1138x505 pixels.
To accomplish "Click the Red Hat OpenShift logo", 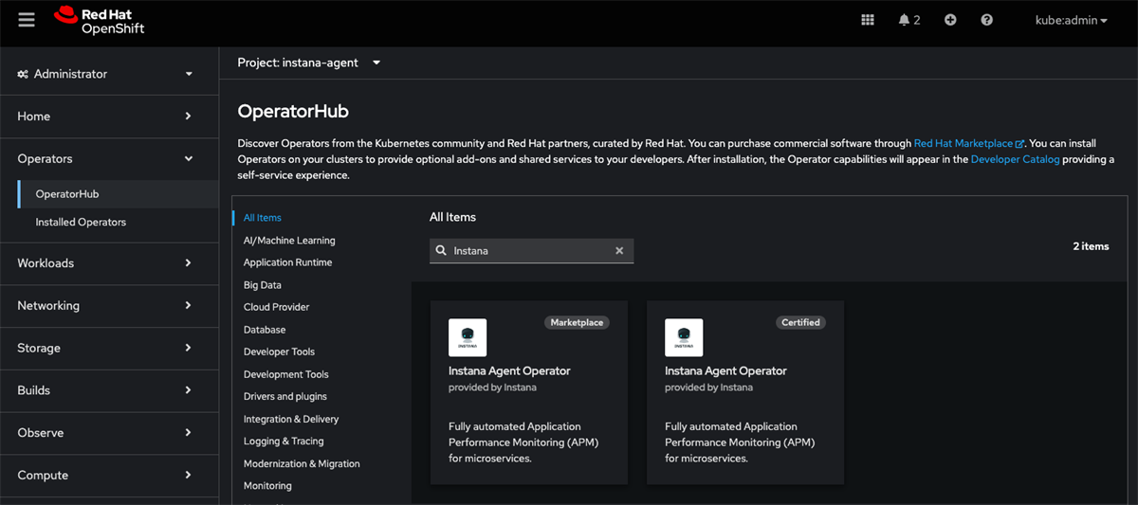I will click(100, 21).
